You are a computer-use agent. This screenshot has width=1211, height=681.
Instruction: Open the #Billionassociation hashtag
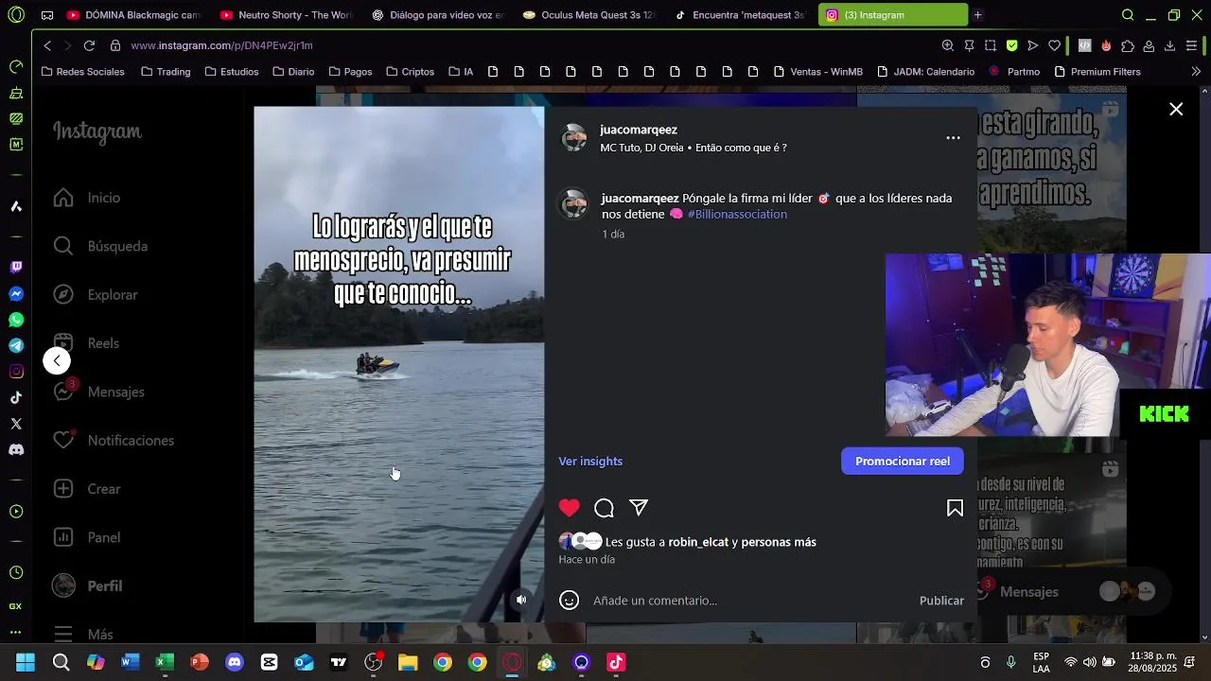click(x=737, y=215)
